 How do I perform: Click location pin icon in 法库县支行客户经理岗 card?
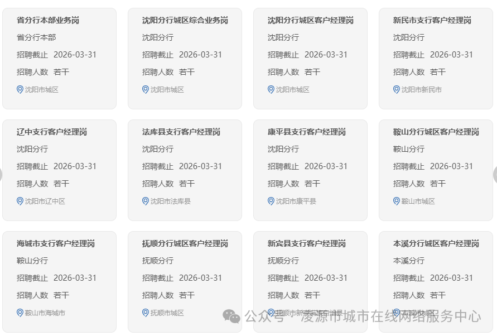point(146,201)
